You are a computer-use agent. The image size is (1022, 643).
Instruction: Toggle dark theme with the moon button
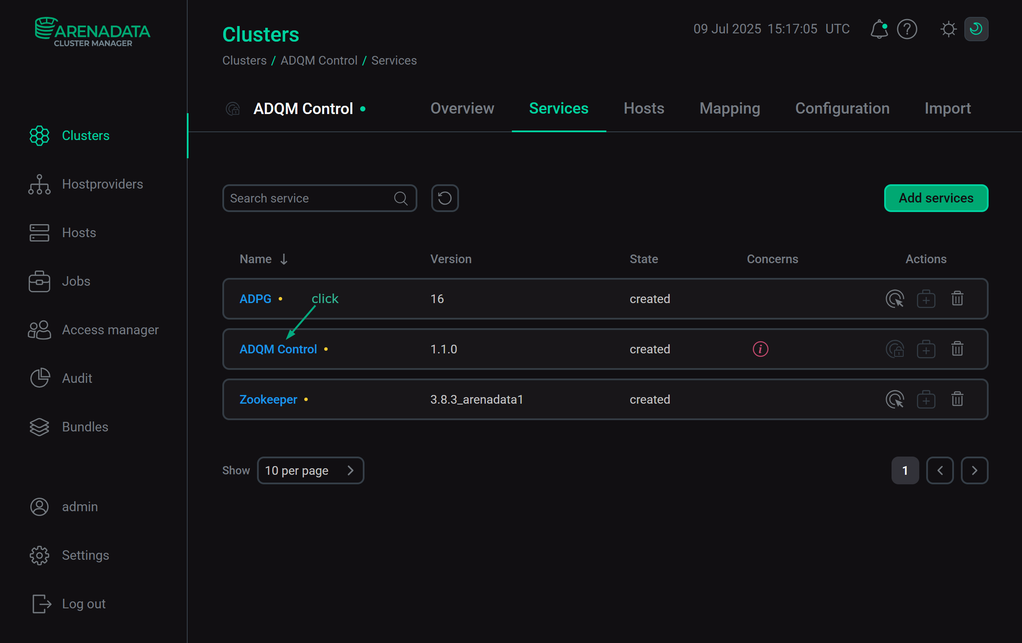pyautogui.click(x=976, y=29)
